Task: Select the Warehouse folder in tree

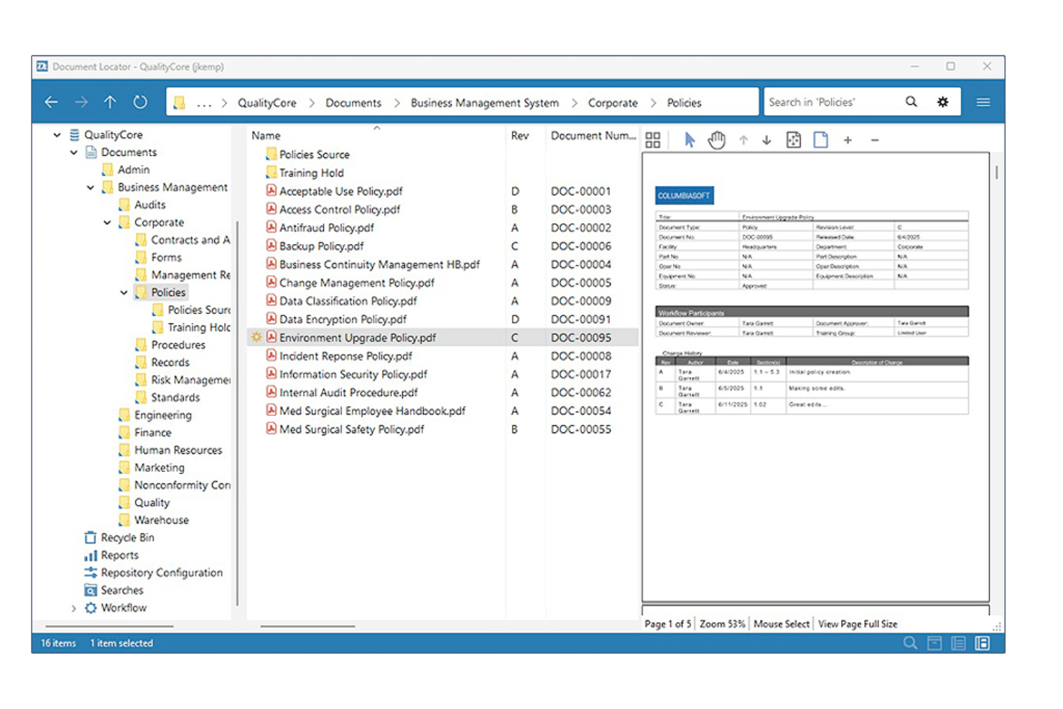Action: coord(162,520)
